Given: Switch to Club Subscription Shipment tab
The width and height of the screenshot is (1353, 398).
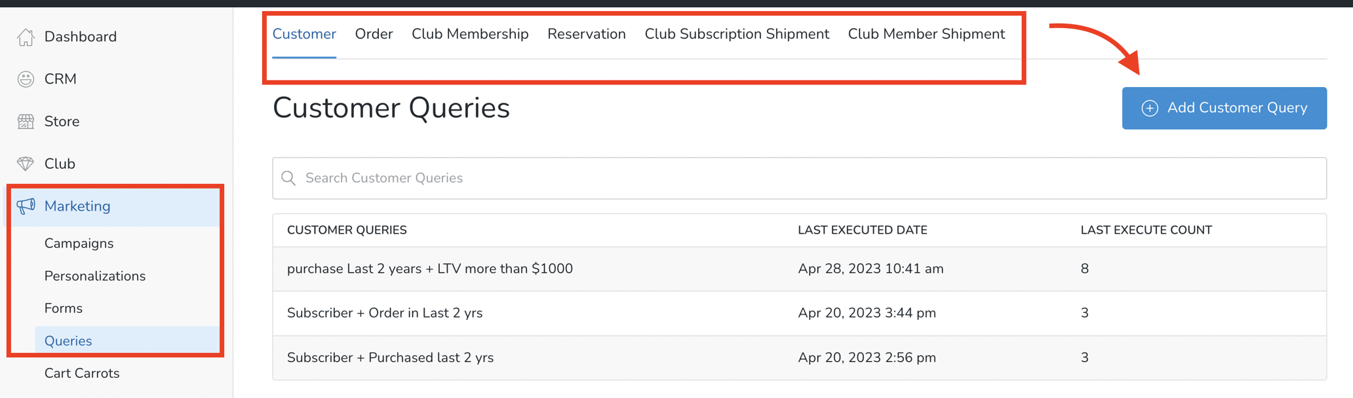Looking at the screenshot, I should 736,33.
